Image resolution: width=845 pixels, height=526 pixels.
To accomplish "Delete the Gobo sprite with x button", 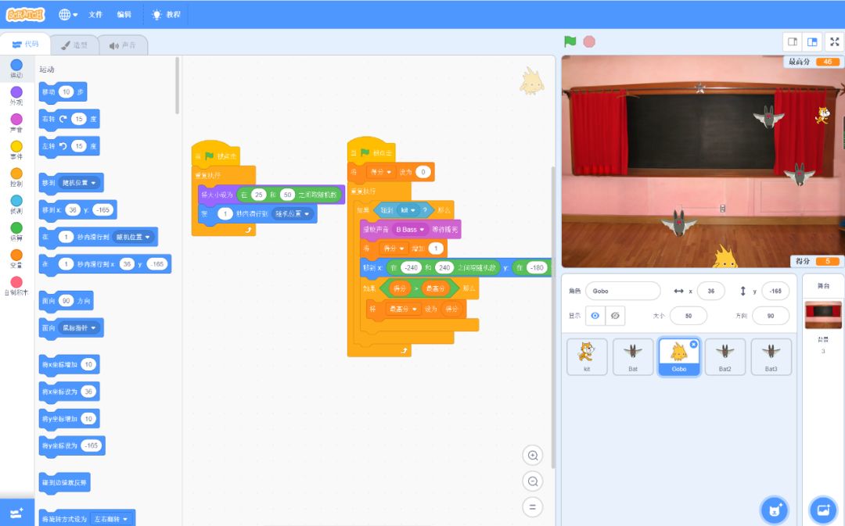I will pyautogui.click(x=693, y=344).
